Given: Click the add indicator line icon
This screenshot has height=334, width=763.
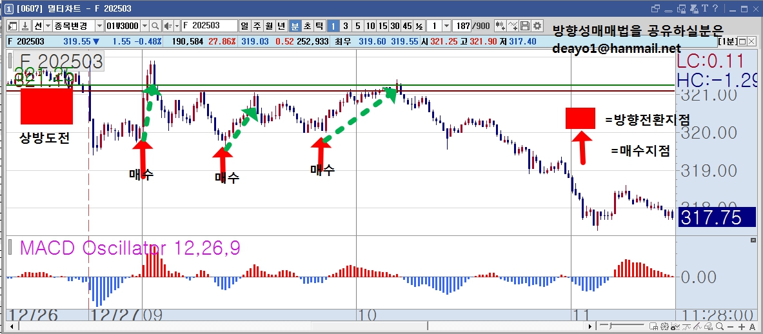Looking at the screenshot, I should click(512, 26).
